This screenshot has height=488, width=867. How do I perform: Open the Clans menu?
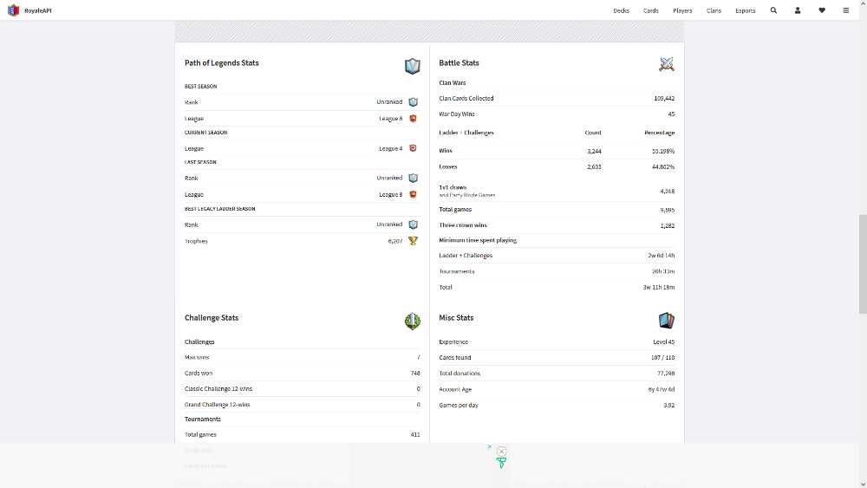pos(714,10)
